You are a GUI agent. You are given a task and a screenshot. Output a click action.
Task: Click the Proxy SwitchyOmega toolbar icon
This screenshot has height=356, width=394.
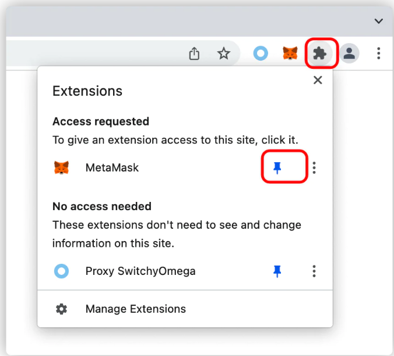click(x=261, y=53)
